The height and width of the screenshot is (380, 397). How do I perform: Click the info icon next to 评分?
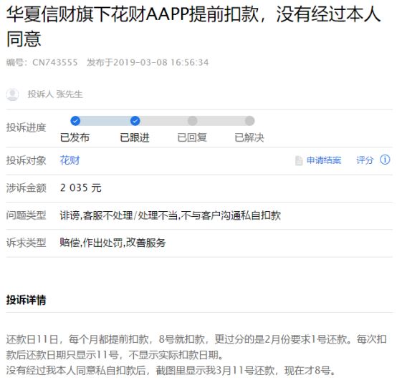(385, 160)
